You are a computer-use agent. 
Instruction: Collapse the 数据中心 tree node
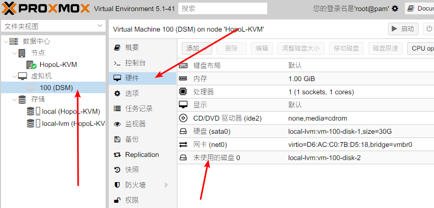point(6,42)
